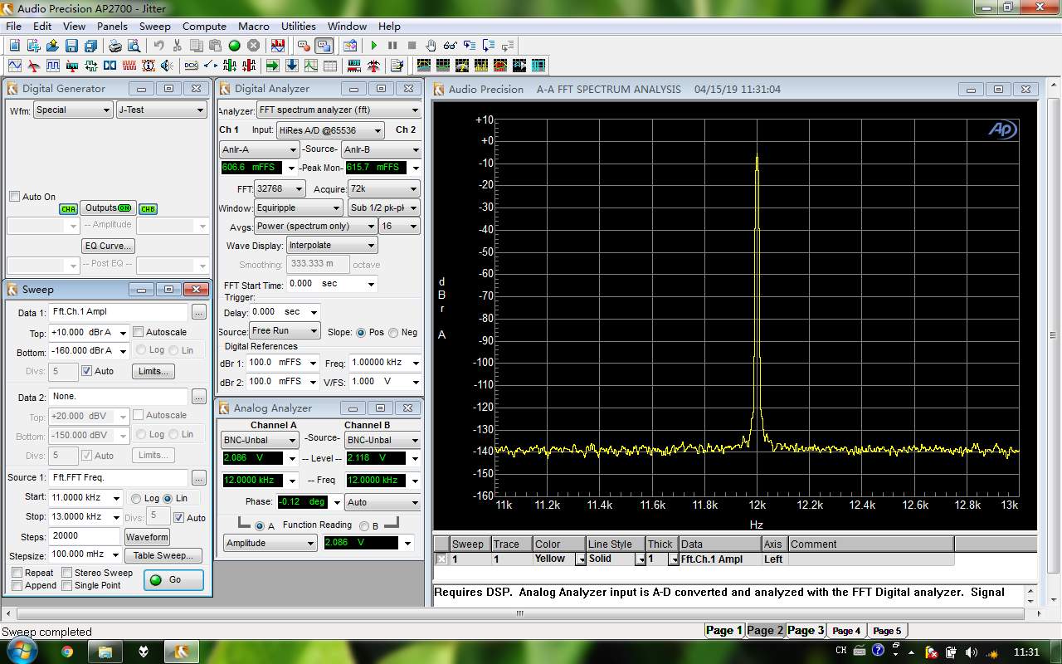Viewport: 1062px width, 664px height.
Task: Click the Save floppy disk toolbar icon
Action: coord(71,46)
